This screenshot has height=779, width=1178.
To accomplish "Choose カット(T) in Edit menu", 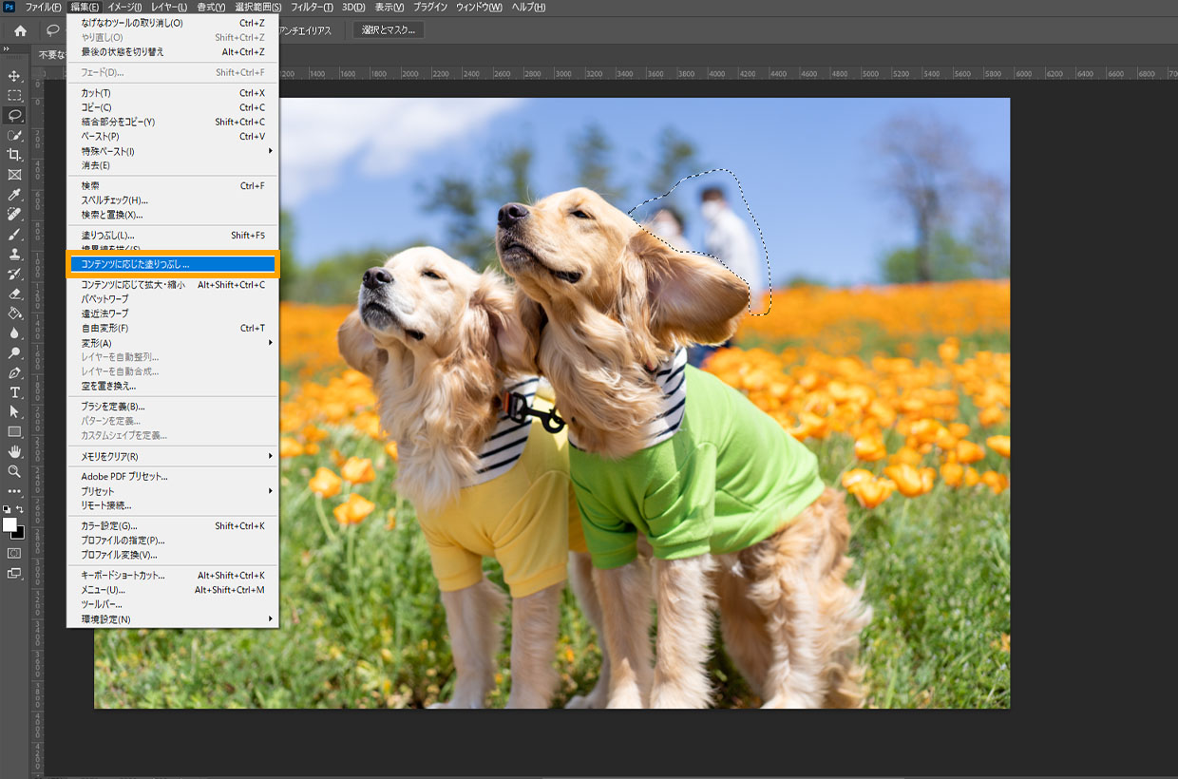I will point(171,93).
